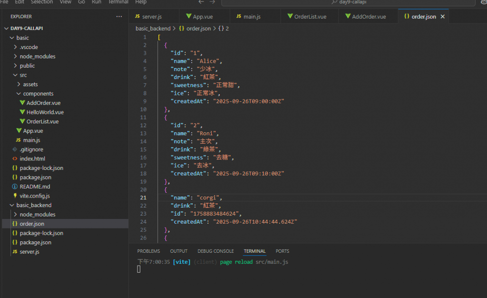Switch to the PROBLEMS panel tab

pos(148,251)
